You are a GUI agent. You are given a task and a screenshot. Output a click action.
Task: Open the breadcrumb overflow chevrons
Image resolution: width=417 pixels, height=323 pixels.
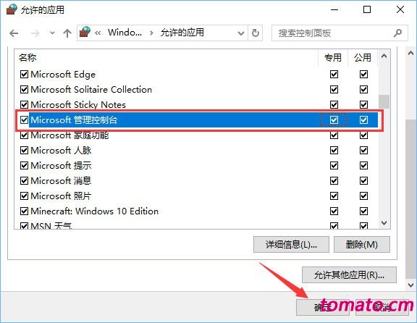tap(98, 33)
